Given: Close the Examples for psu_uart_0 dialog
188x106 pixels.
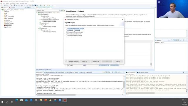Looking at the screenshot, I should (122, 19).
